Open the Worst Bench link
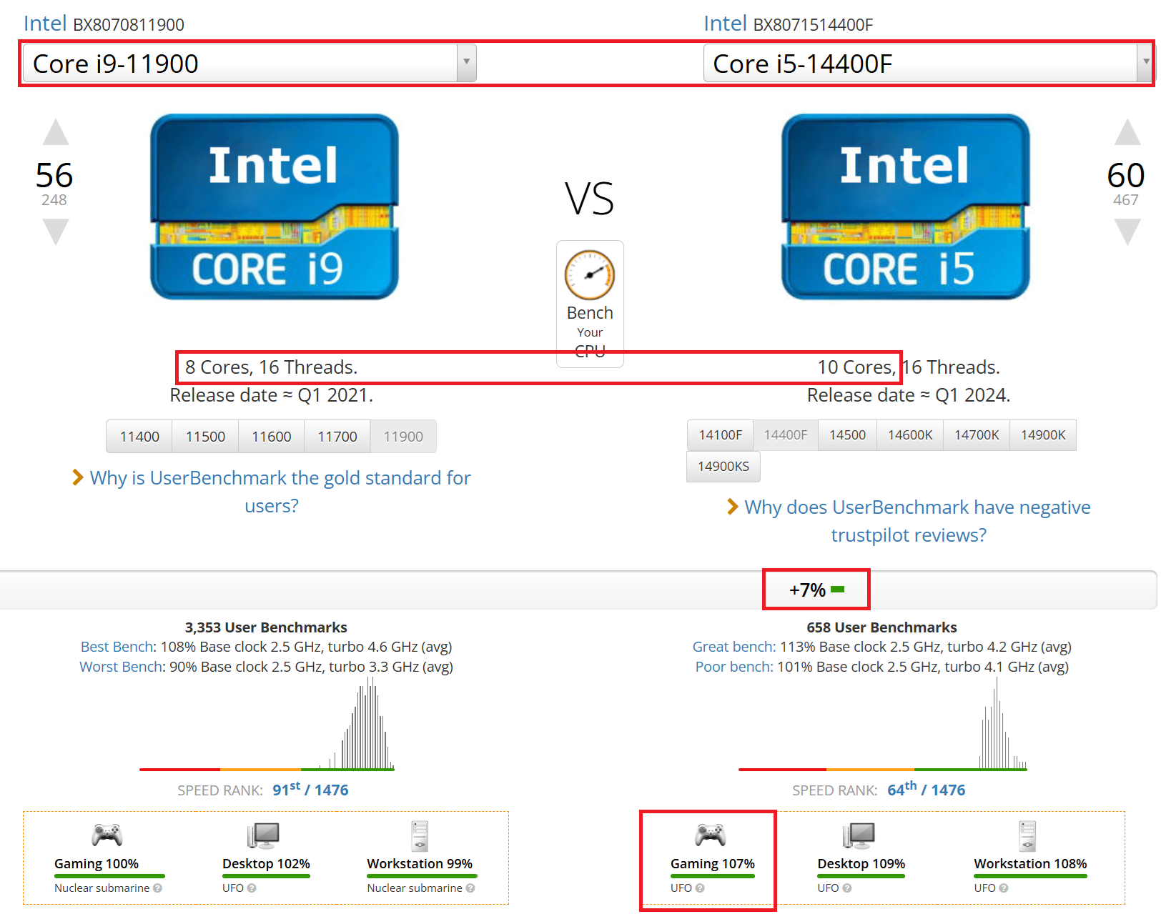Viewport: 1161px width, 914px height. click(122, 667)
